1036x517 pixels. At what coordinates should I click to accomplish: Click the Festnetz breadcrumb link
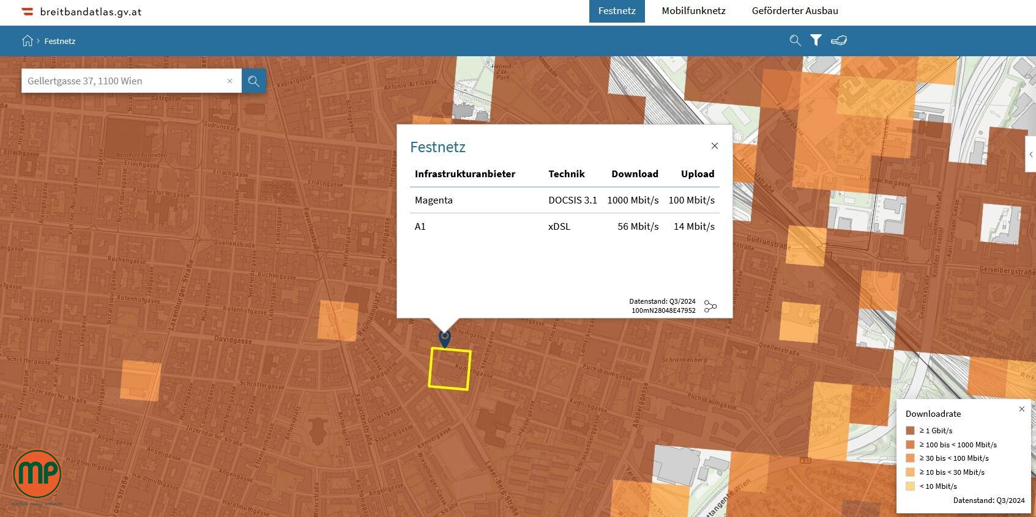click(x=60, y=41)
